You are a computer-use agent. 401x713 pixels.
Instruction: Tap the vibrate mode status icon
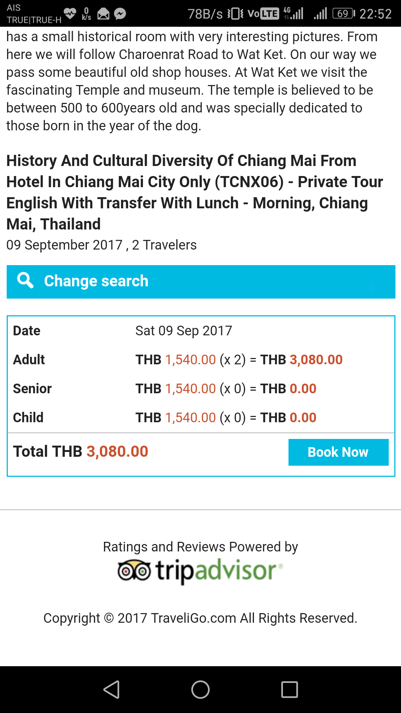[235, 14]
